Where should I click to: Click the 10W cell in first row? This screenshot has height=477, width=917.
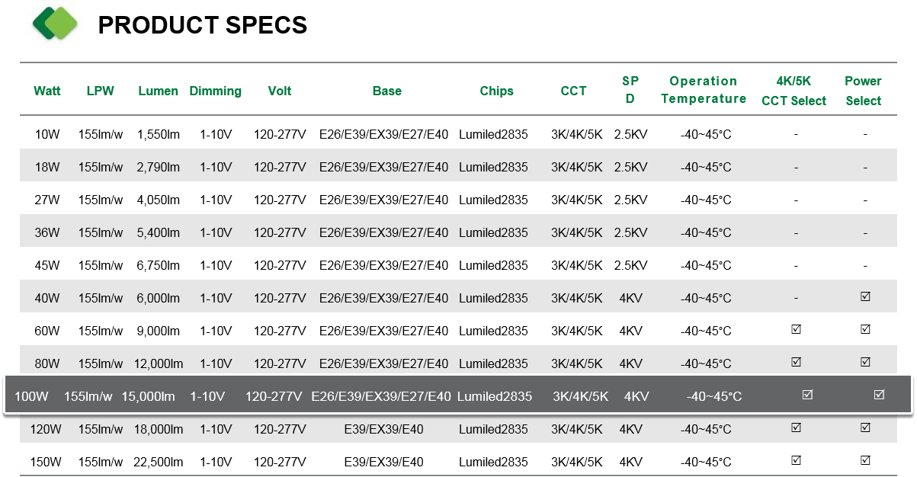[x=47, y=135]
